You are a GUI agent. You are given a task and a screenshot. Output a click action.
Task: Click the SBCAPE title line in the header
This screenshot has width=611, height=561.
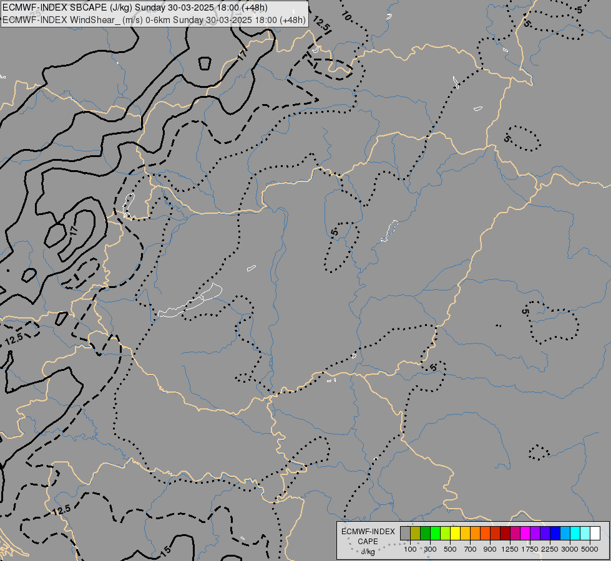click(x=135, y=7)
